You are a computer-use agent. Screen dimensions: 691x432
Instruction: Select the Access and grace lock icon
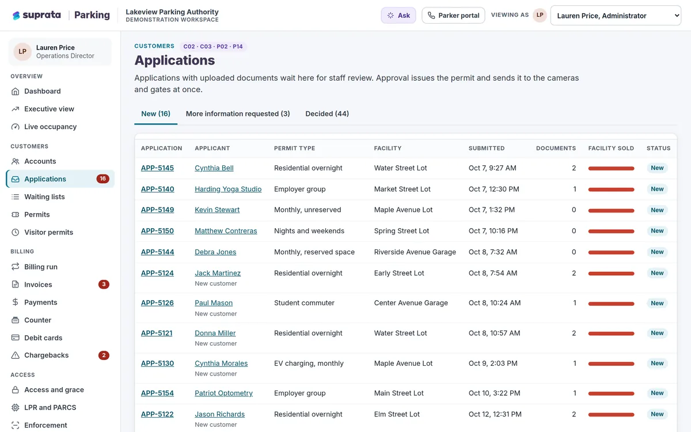(x=16, y=390)
